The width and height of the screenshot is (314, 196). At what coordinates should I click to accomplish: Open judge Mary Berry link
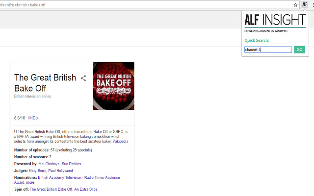[x=37, y=171]
